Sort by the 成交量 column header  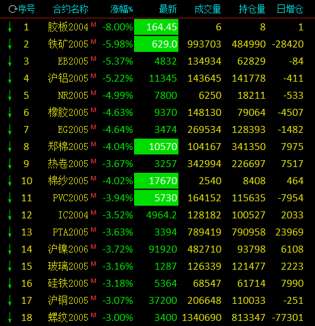pos(207,9)
